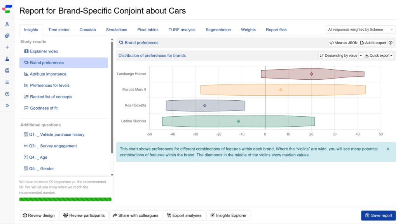The height and width of the screenshot is (224, 398).
Task: Expand the sort order caret dropdown
Action: (x=361, y=56)
